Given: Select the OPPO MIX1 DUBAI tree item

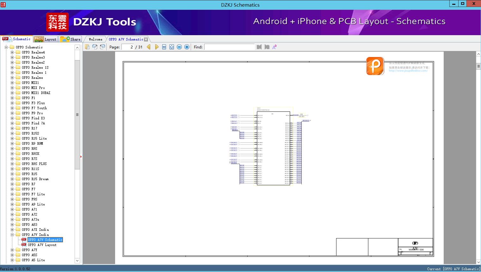Looking at the screenshot, I should (x=36, y=93).
